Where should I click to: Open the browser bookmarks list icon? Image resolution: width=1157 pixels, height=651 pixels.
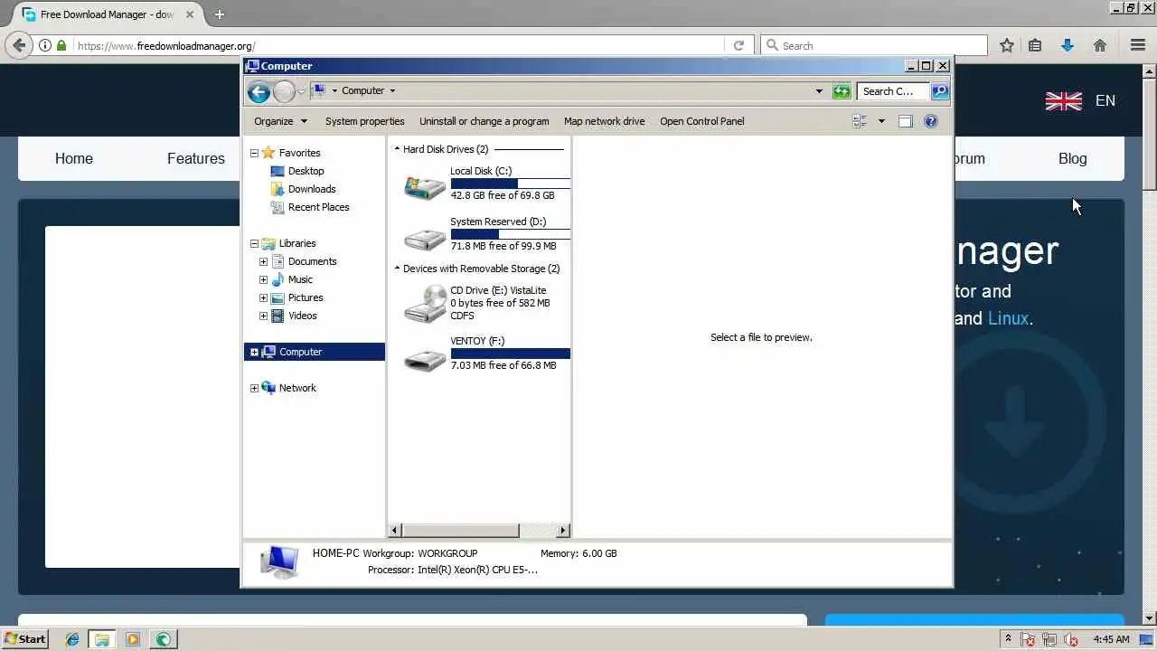pyautogui.click(x=1035, y=45)
